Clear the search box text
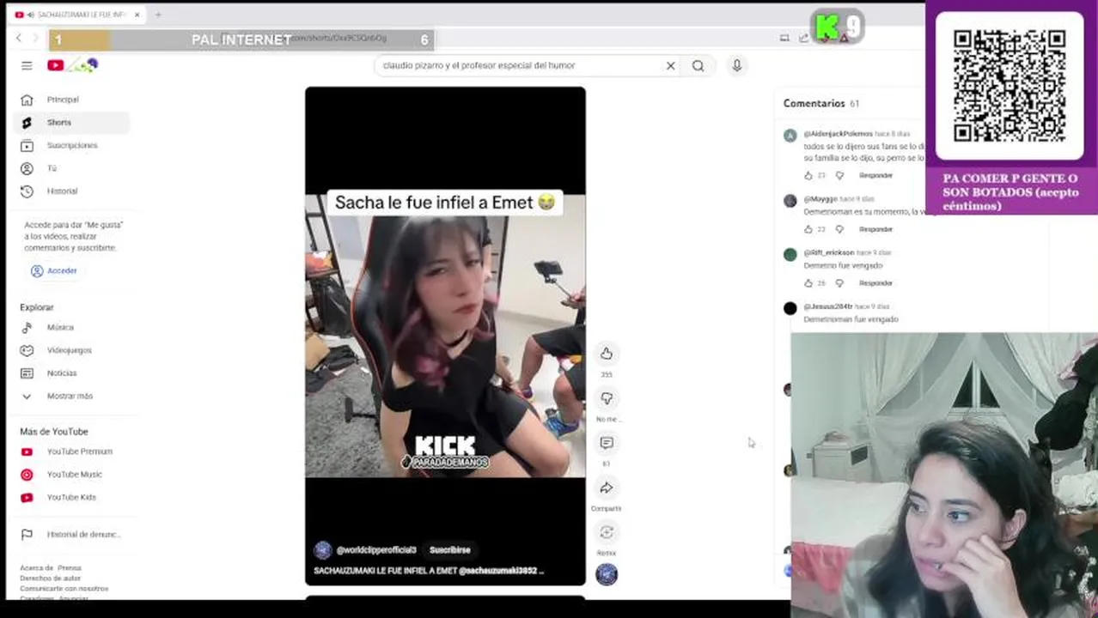Viewport: 1098px width, 618px height. (x=670, y=65)
